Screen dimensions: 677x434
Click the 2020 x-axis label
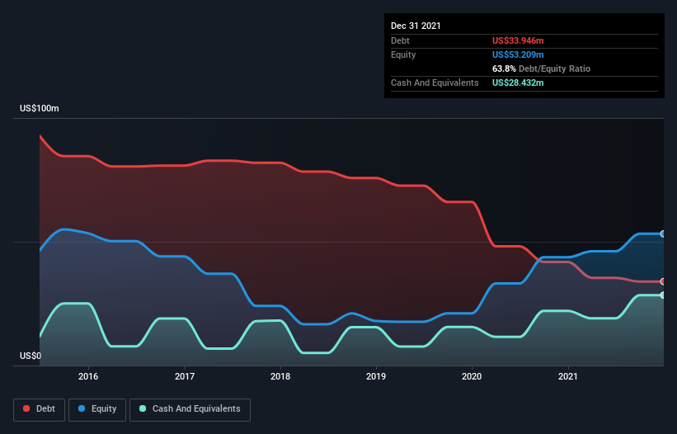472,376
